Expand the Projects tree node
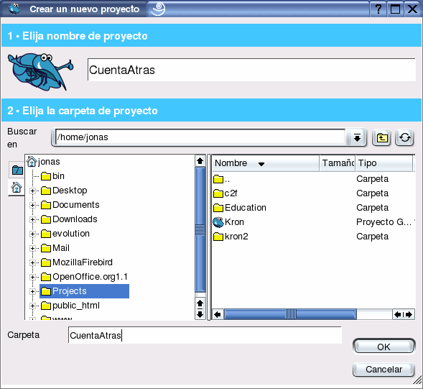This screenshot has height=389, width=423. [x=32, y=291]
